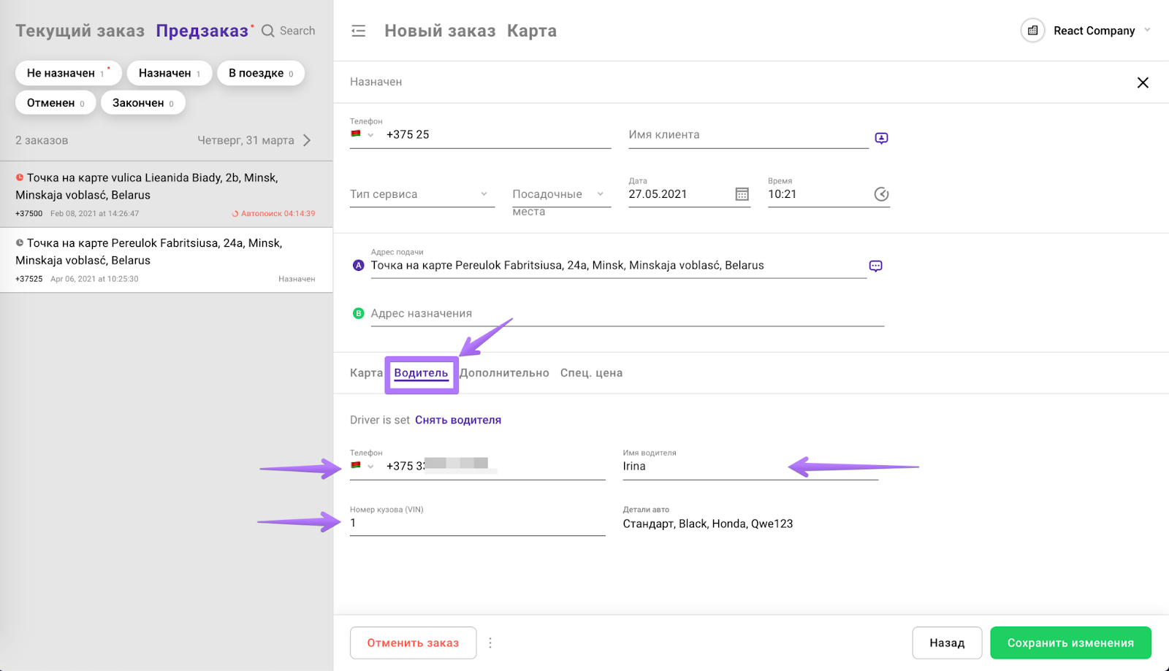Expand the 'Тип сервиса' dropdown

(x=422, y=194)
